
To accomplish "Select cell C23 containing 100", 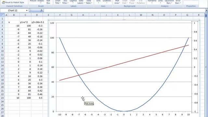I will coord(25,98).
